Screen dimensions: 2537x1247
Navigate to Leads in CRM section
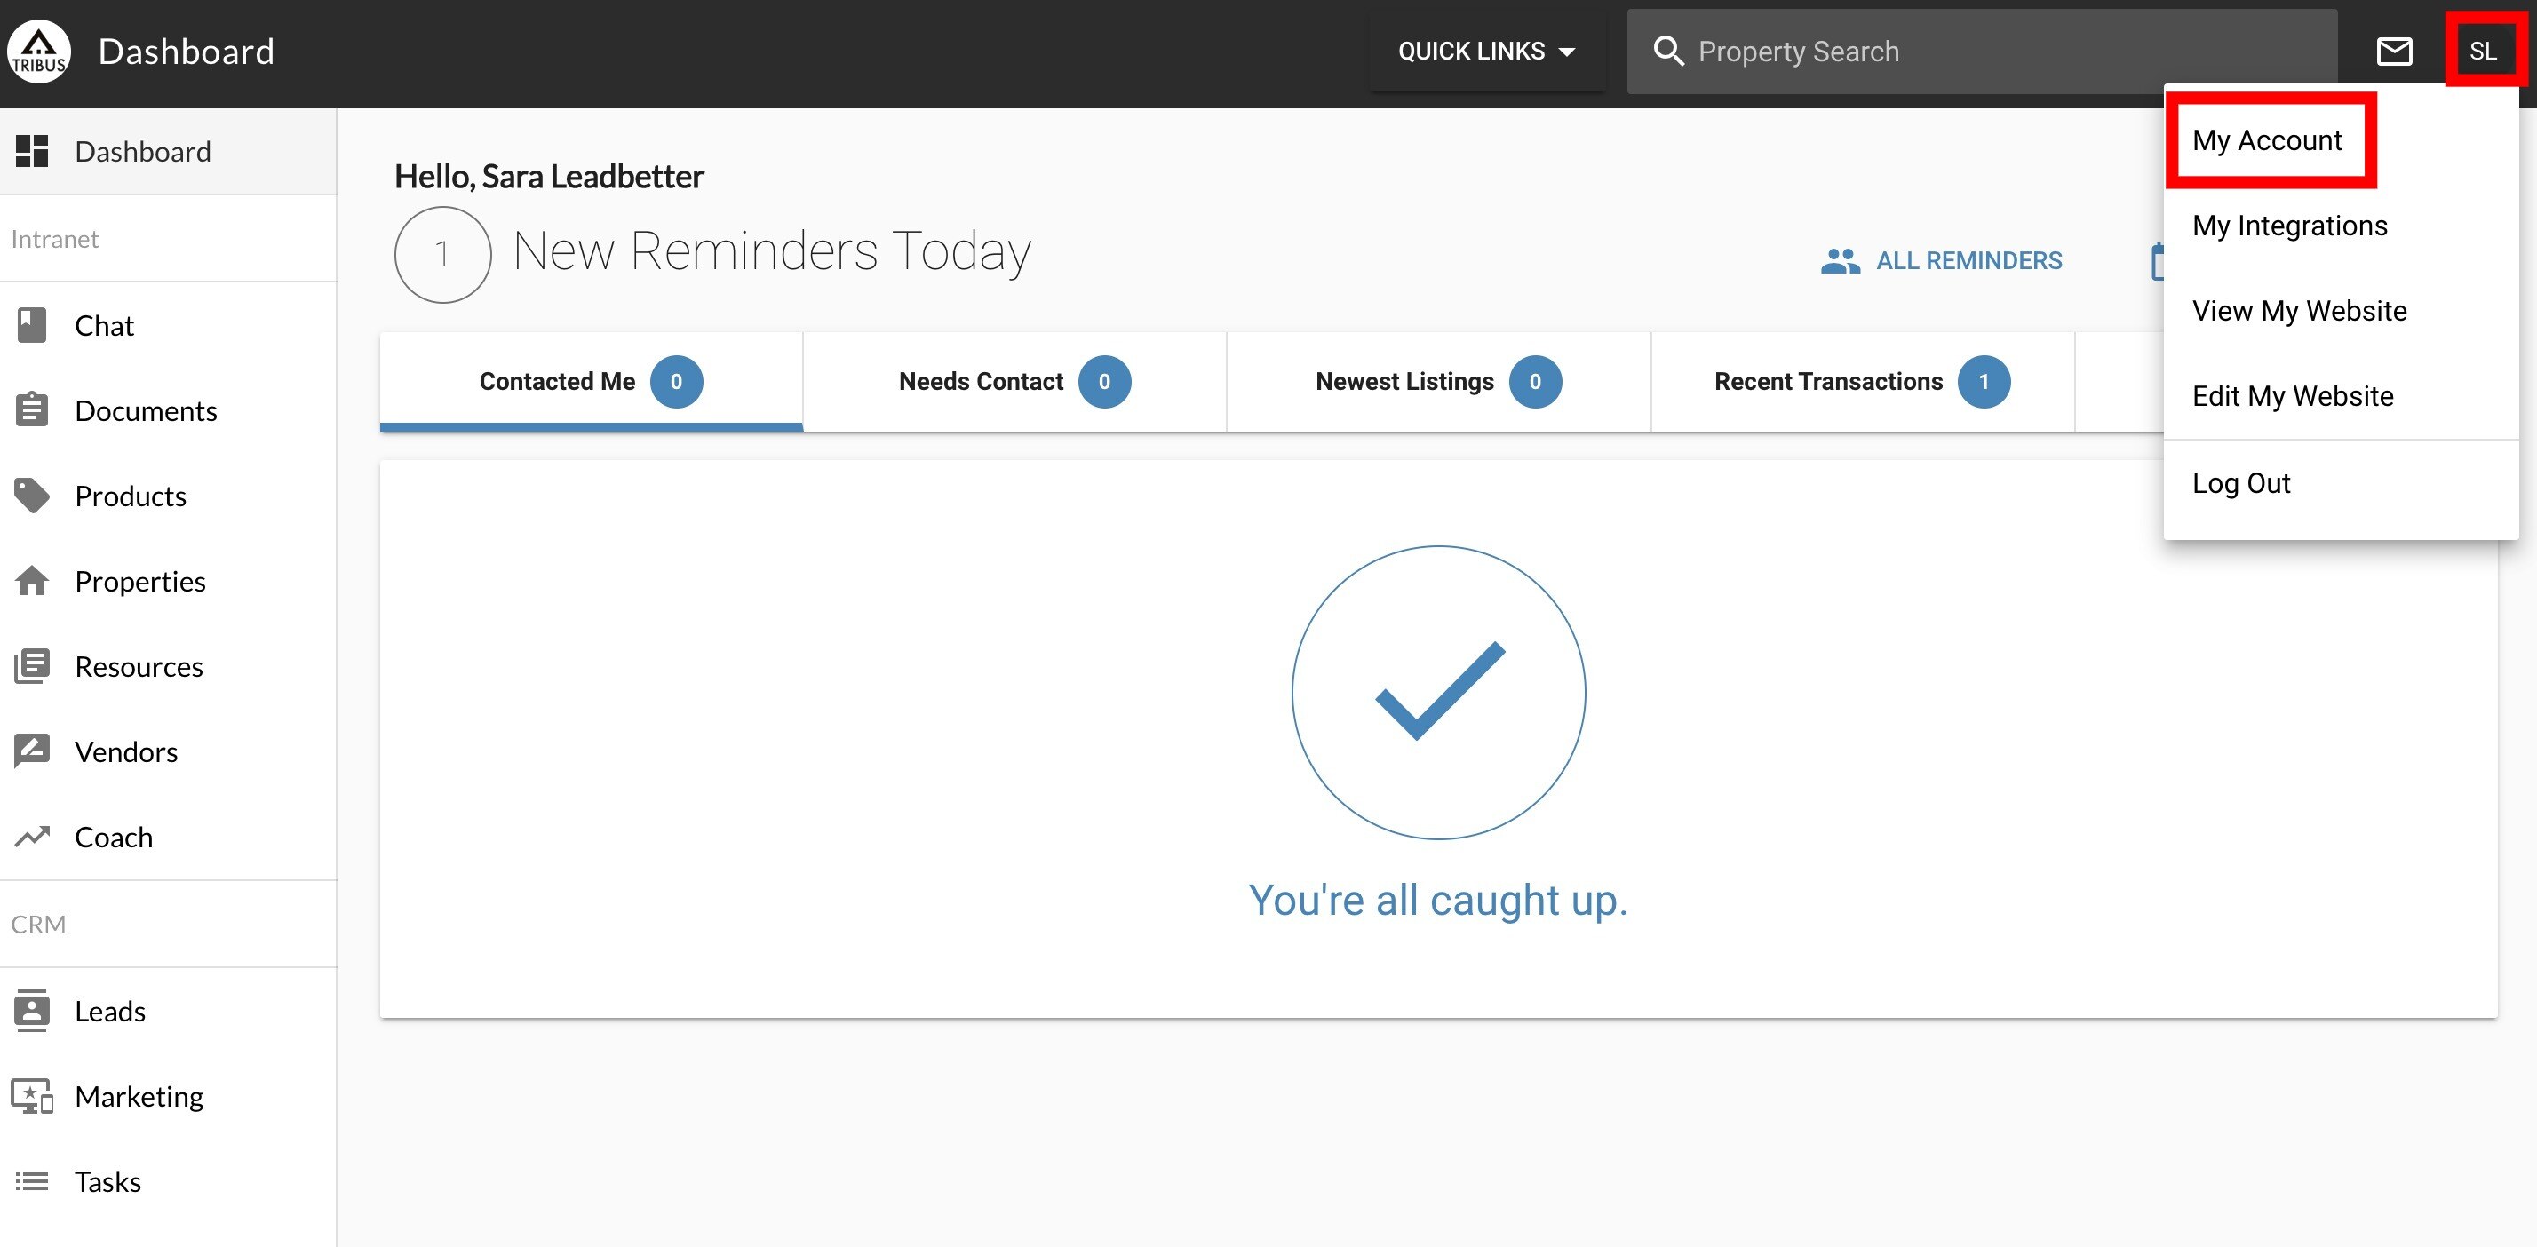tap(167, 1011)
